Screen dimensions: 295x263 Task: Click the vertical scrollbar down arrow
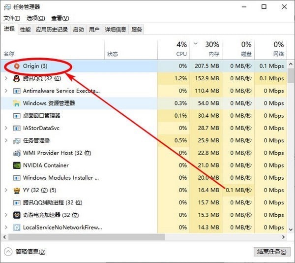(x=291, y=230)
